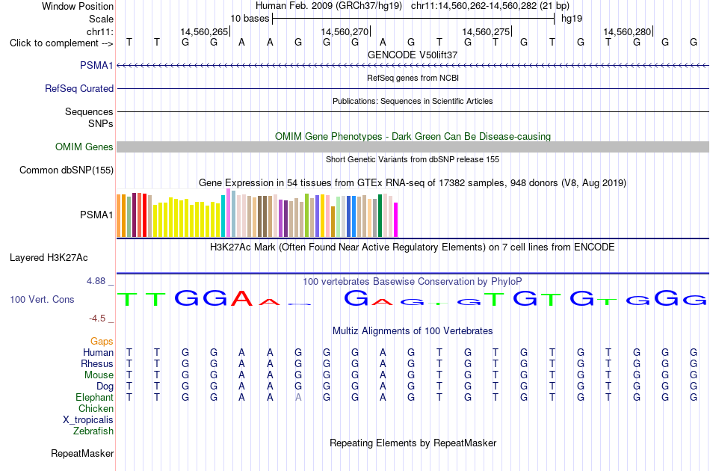Screen dimensions: 710x471
Task: Click the magenta last bar in GTEx chart
Action: 396,220
